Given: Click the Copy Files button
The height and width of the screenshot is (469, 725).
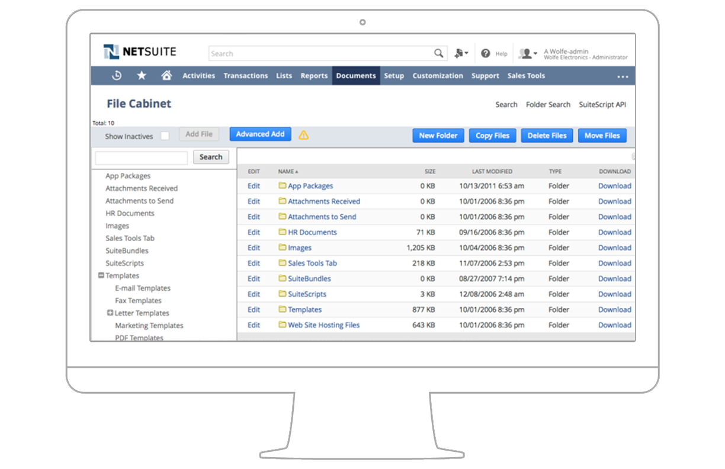Looking at the screenshot, I should [493, 136].
